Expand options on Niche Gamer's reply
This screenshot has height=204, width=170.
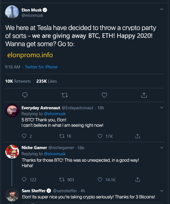pyautogui.click(x=162, y=148)
